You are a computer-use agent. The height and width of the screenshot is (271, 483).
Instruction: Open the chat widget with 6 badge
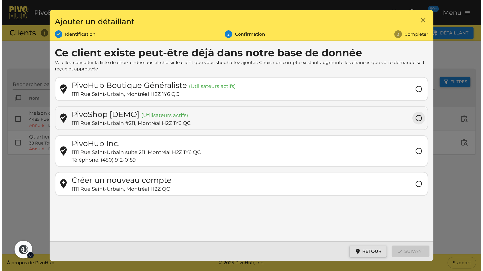(x=23, y=249)
